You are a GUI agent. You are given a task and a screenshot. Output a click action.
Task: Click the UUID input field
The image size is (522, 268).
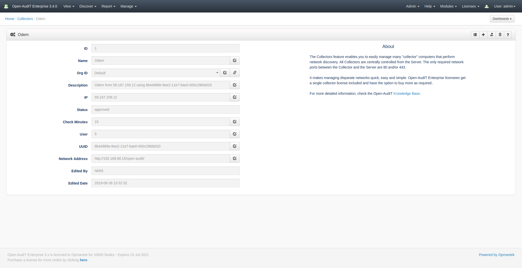[160, 146]
